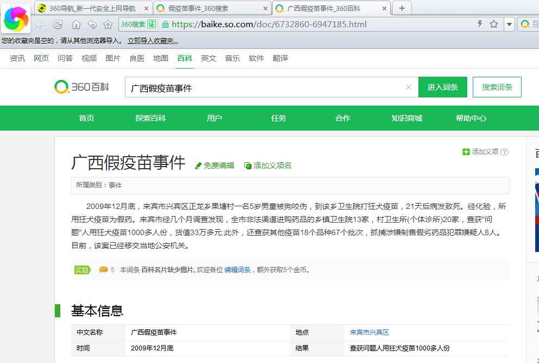Clear the search box with the X icon
The width and height of the screenshot is (539, 363).
pyautogui.click(x=409, y=87)
